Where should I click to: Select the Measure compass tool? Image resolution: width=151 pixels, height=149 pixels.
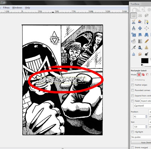(x=134, y=28)
